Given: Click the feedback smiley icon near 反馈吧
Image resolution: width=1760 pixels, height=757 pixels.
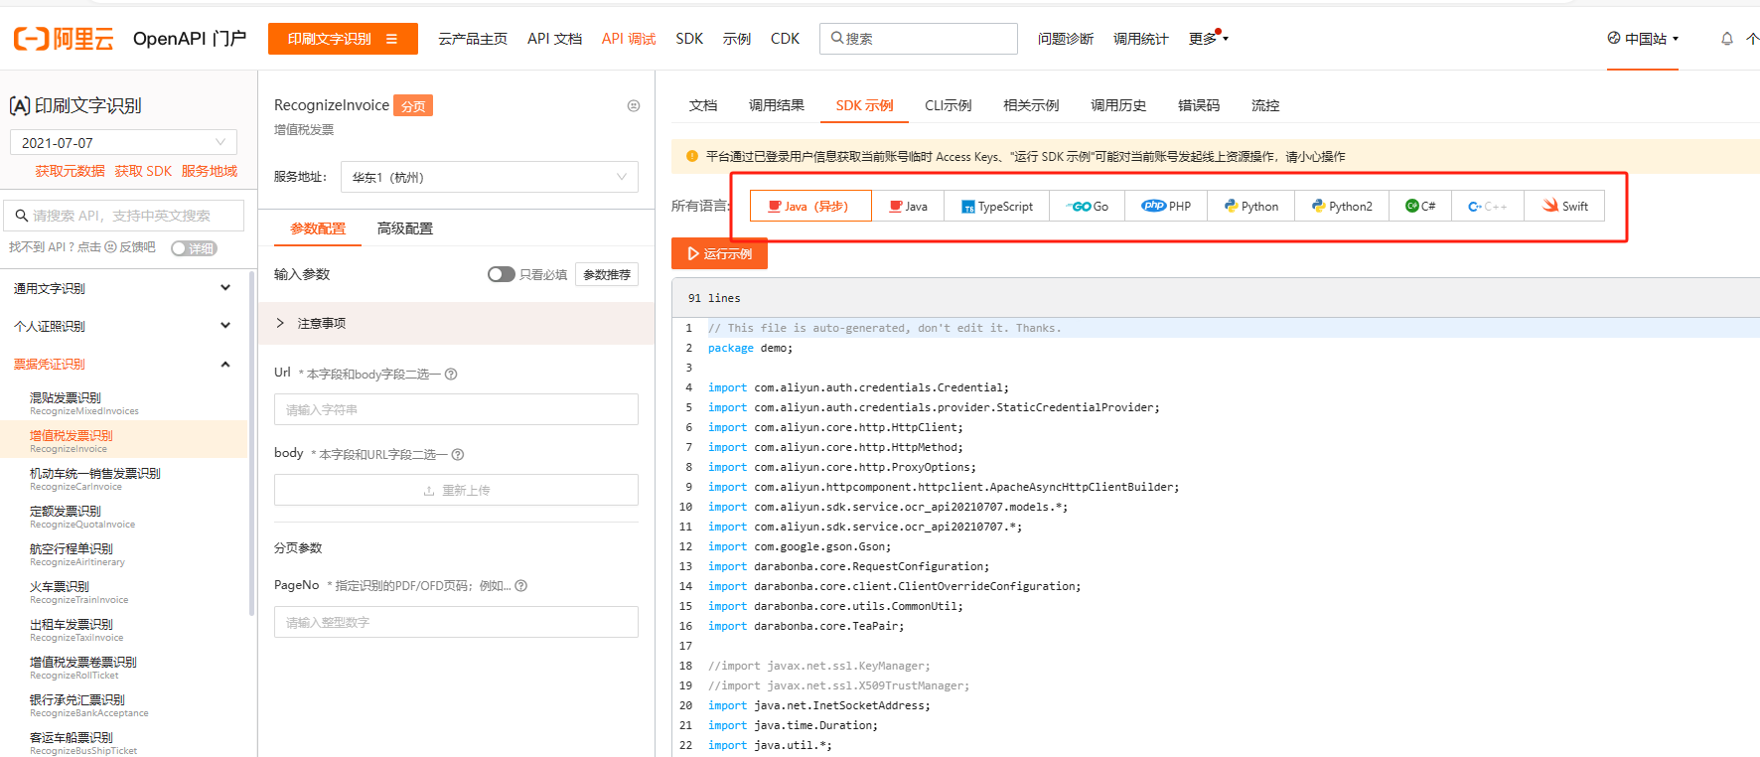Looking at the screenshot, I should (x=110, y=247).
